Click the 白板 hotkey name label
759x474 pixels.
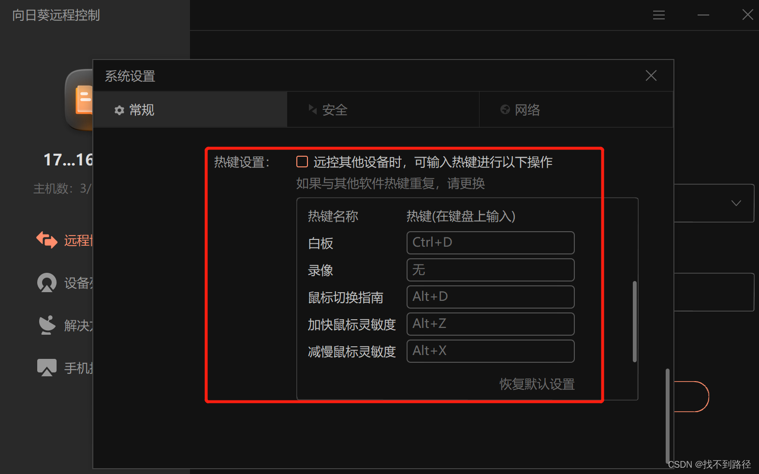(x=321, y=243)
